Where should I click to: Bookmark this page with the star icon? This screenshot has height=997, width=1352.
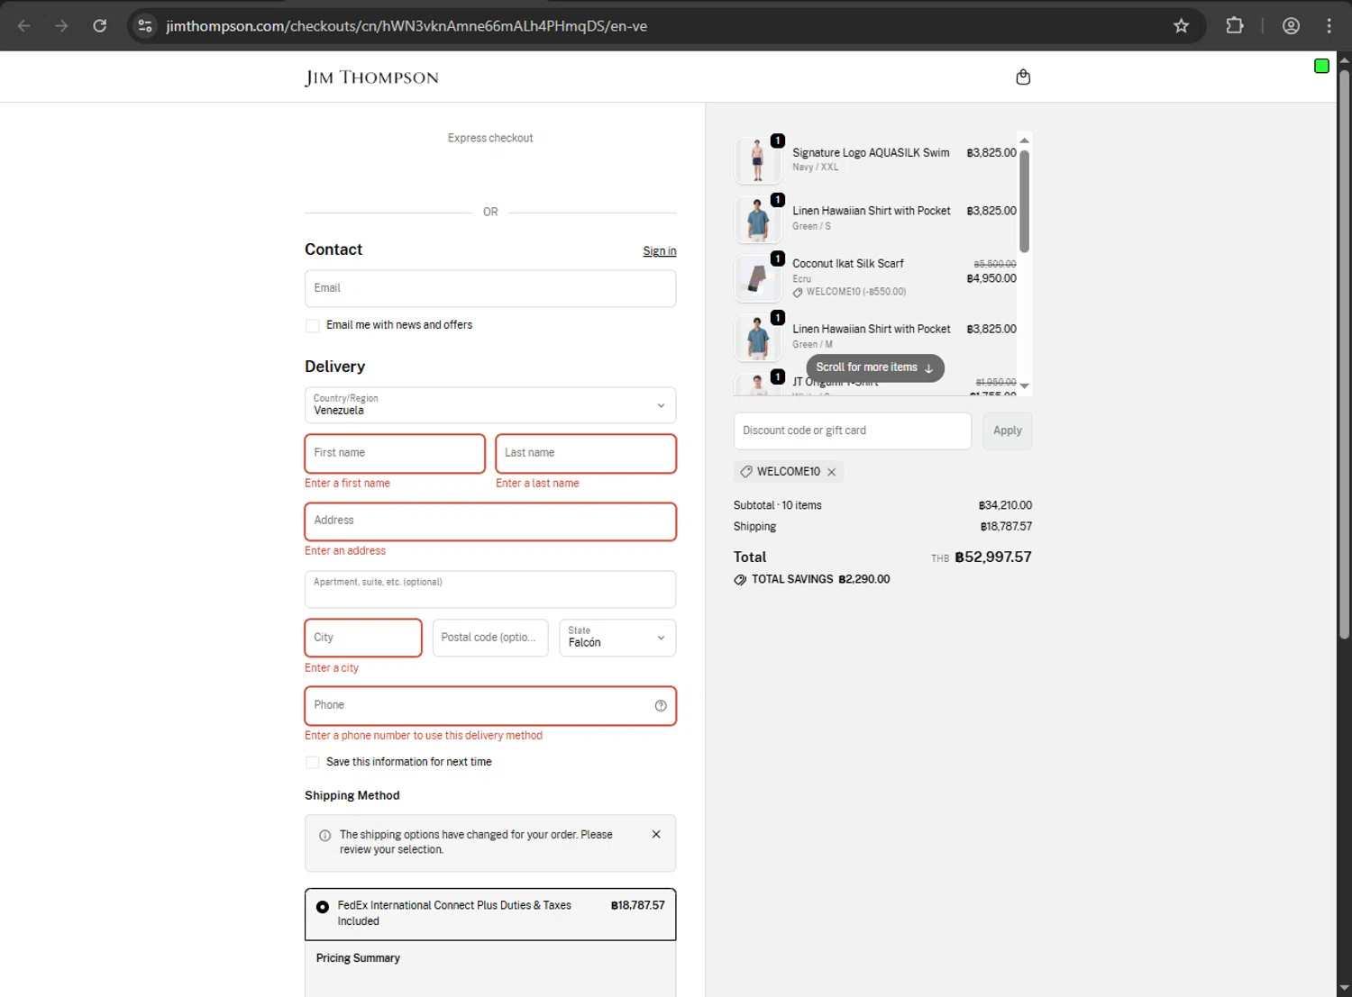1181,26
